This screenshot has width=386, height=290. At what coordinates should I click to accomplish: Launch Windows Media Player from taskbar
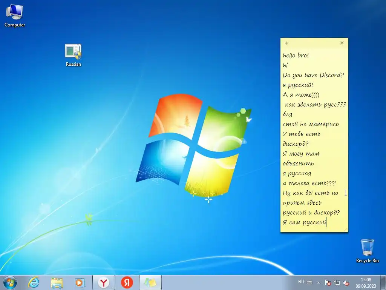click(80, 282)
